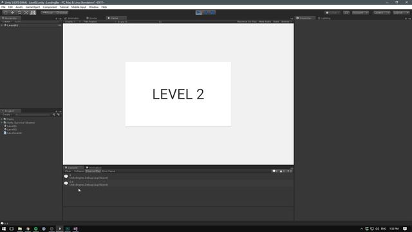Toggle warning messages filter in Console

pyautogui.click(x=282, y=171)
